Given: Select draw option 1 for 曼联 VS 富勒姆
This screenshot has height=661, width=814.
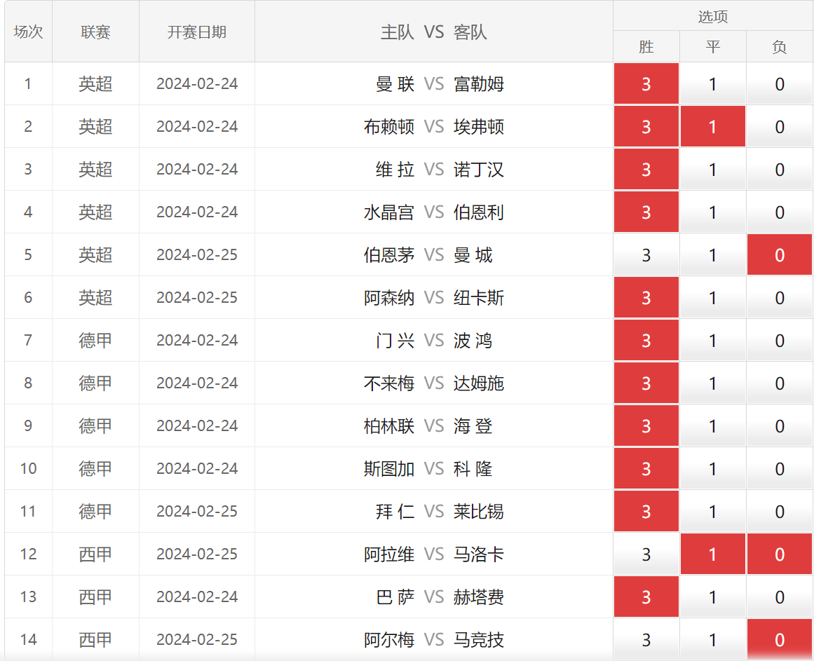Looking at the screenshot, I should click(713, 83).
